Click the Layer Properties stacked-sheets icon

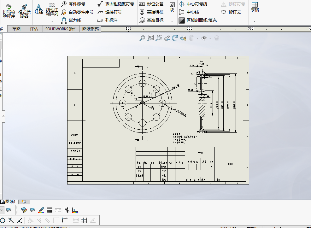9,210
